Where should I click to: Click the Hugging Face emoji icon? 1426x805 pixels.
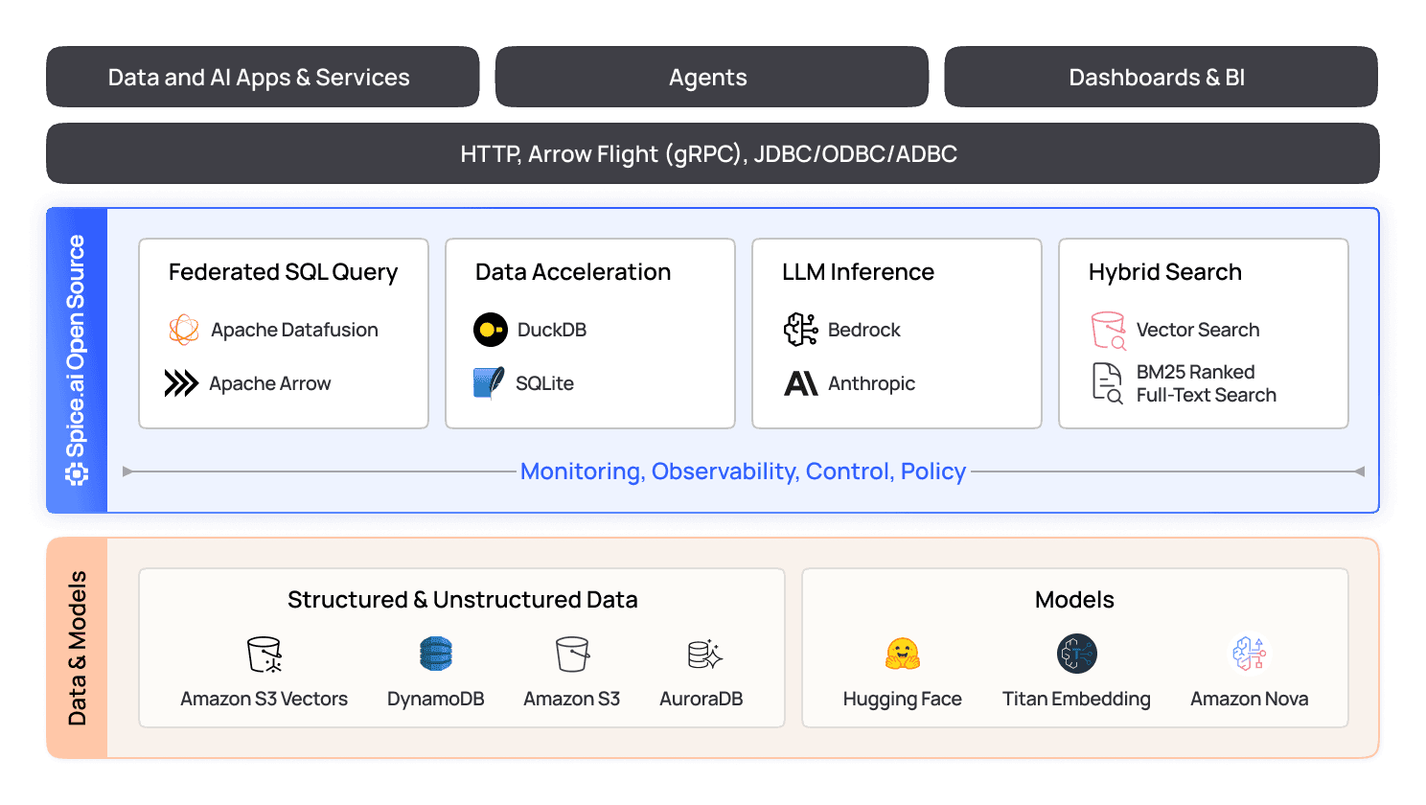902,655
